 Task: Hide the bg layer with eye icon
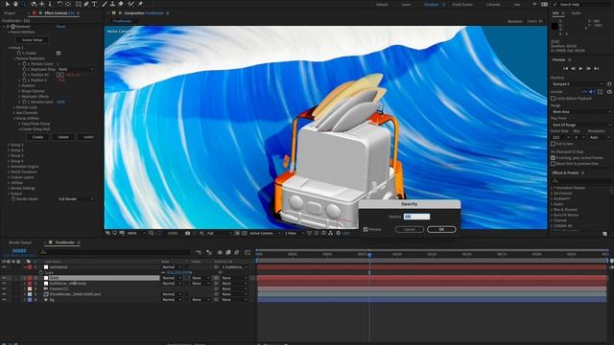point(4,300)
